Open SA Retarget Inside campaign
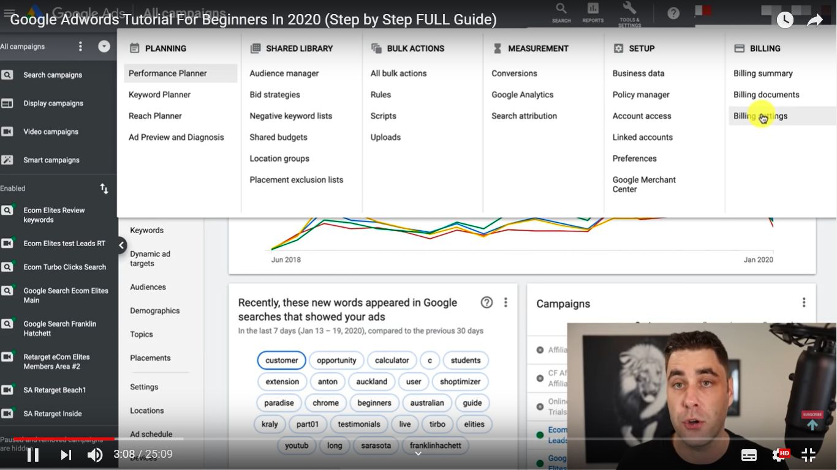This screenshot has width=837, height=470. tap(53, 414)
